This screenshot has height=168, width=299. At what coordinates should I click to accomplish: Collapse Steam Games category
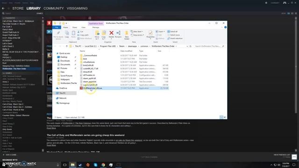[x=4, y=73]
